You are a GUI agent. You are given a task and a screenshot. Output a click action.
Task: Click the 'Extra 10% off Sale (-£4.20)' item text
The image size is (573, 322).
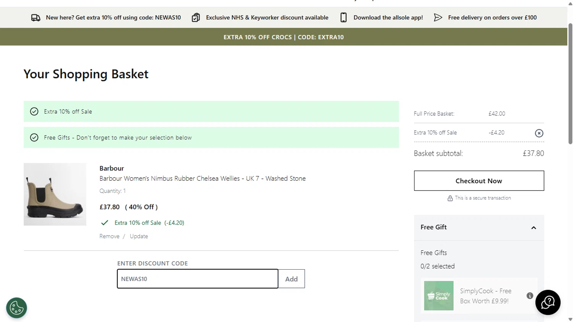149,223
